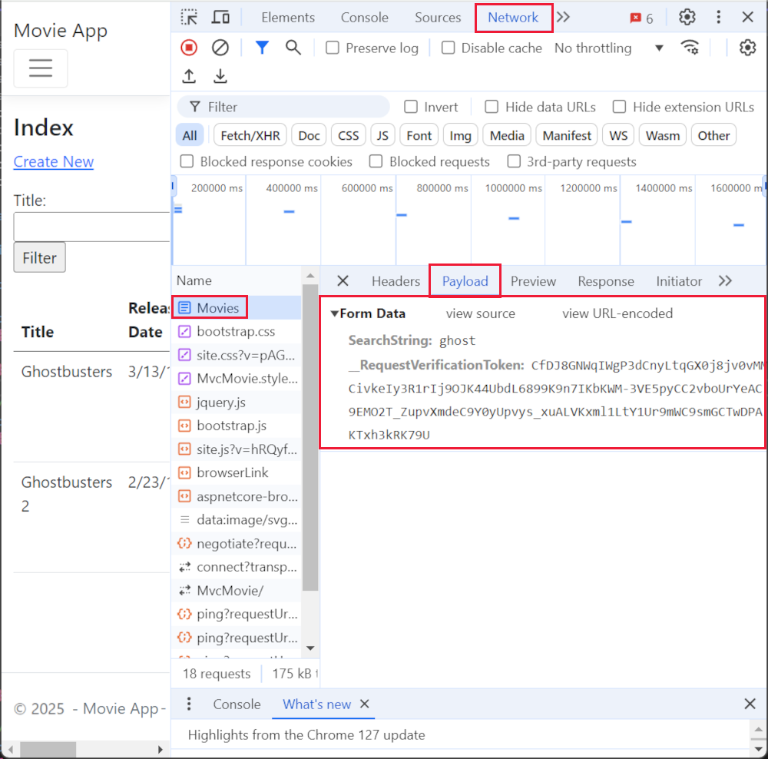Image resolution: width=768 pixels, height=759 pixels.
Task: Click the page horizontal scrollbar thumb
Action: pos(48,749)
